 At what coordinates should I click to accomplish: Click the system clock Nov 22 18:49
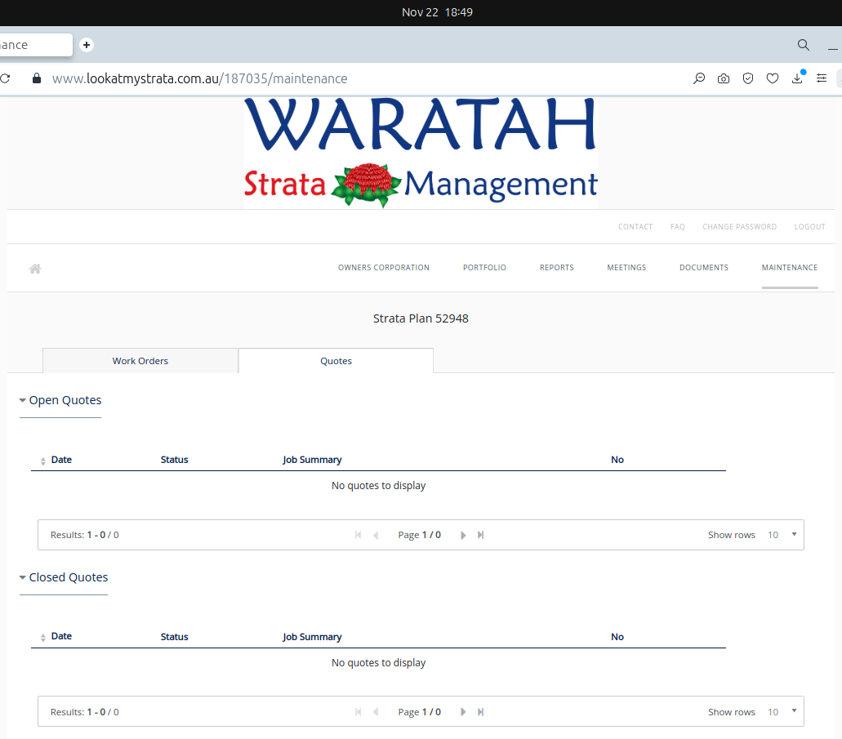[x=437, y=12]
